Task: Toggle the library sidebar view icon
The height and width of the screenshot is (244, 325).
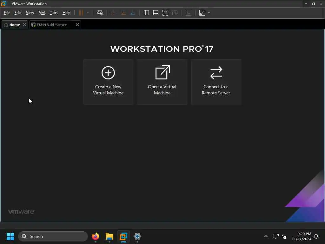Action: tap(146, 13)
